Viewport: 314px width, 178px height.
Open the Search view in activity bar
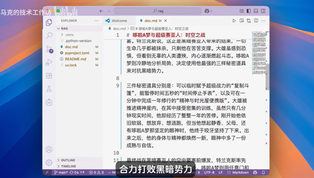click(49, 36)
